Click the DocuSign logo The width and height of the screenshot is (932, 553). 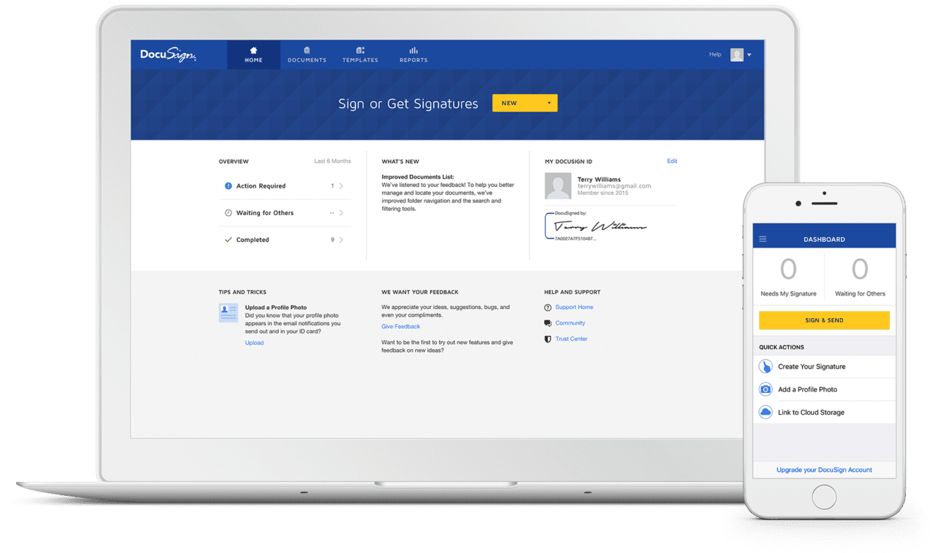click(x=168, y=55)
